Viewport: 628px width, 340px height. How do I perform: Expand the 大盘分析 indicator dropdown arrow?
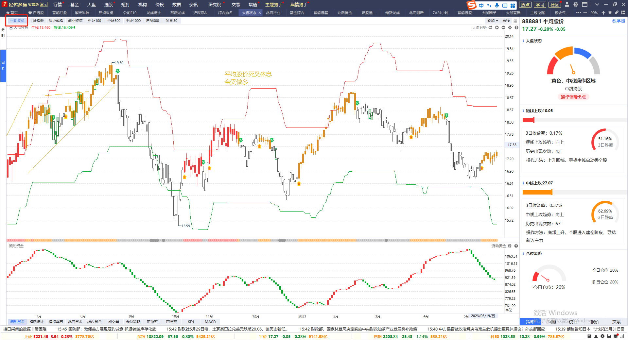[11, 28]
